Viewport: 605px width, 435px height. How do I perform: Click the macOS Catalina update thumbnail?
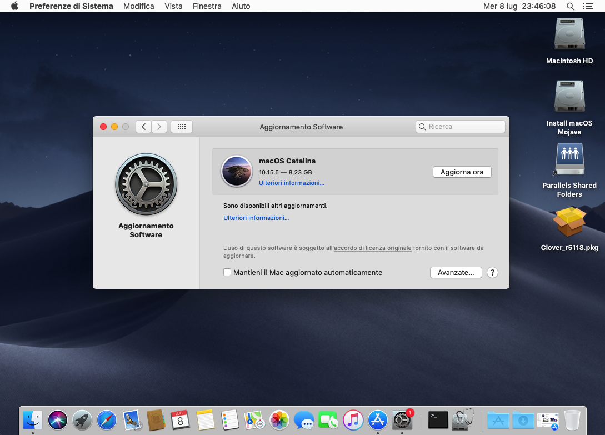click(x=237, y=171)
